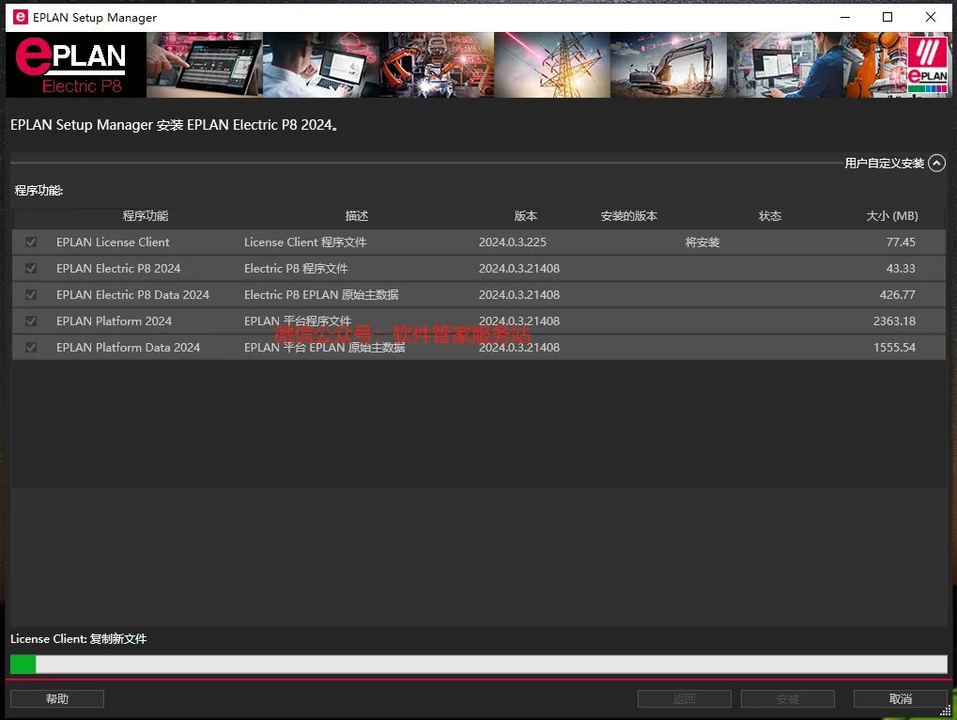The width and height of the screenshot is (957, 720).
Task: Click the 43.33 size value
Action: coord(901,269)
